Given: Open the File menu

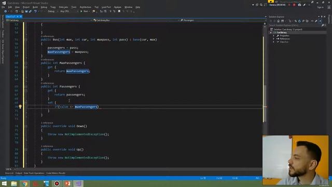Looking at the screenshot, I should coord(3,7).
